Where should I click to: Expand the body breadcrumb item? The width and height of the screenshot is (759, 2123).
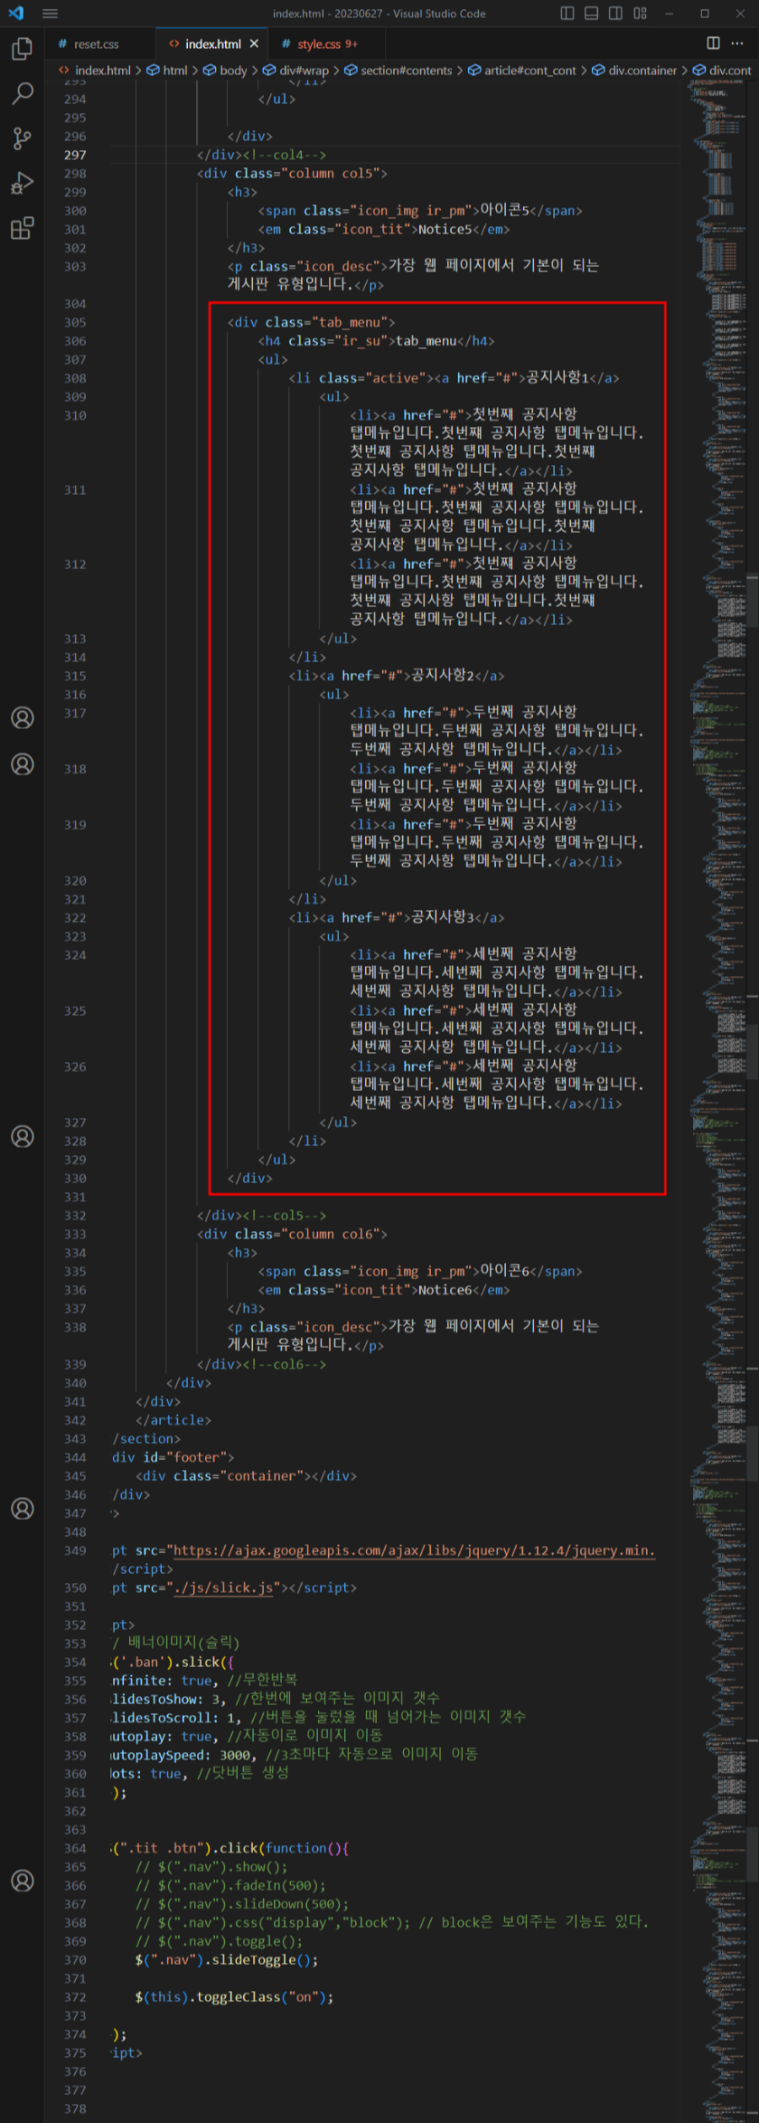225,71
